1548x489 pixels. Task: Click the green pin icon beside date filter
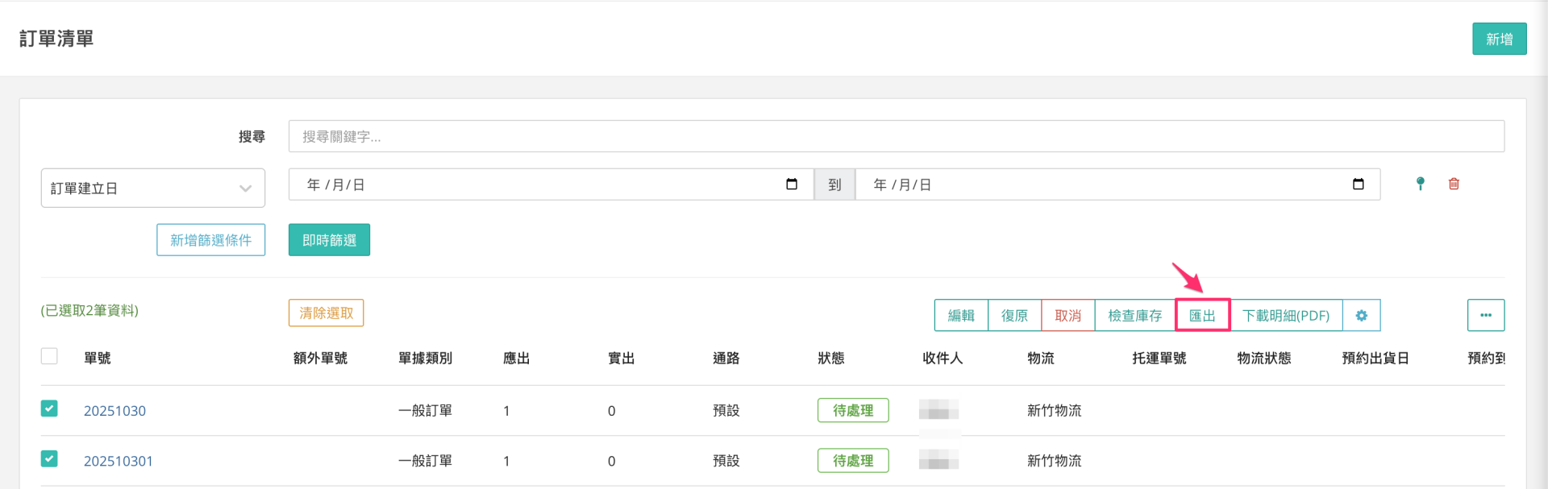pyautogui.click(x=1420, y=184)
